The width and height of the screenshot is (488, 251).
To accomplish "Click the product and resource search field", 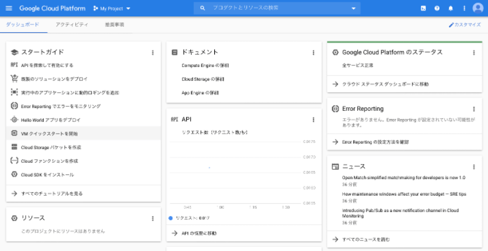I will click(277, 8).
